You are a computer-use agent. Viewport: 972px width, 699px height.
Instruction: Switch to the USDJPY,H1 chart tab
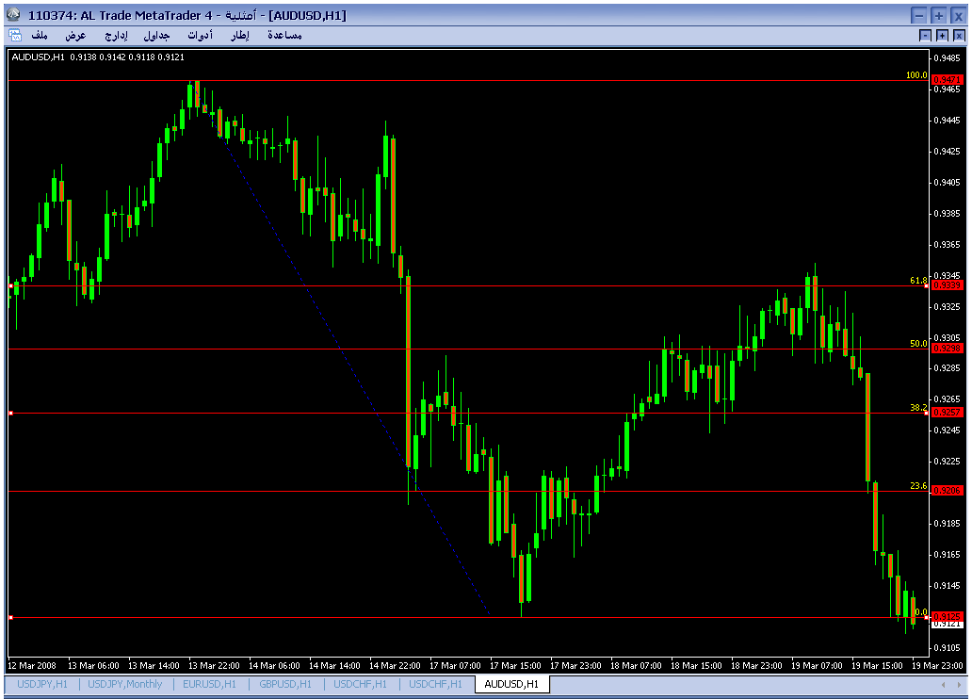coord(42,684)
